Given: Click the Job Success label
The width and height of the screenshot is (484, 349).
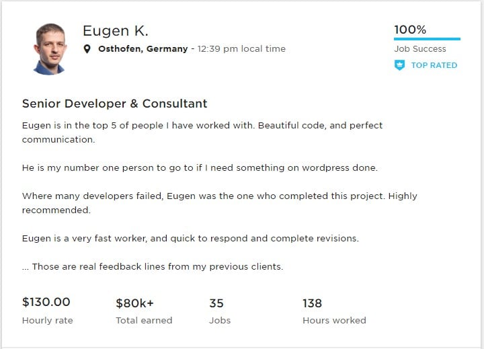Looking at the screenshot, I should pos(419,49).
